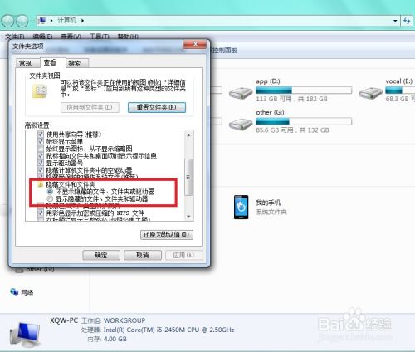Switch to the 常规 tab
The height and width of the screenshot is (352, 415).
coord(25,63)
